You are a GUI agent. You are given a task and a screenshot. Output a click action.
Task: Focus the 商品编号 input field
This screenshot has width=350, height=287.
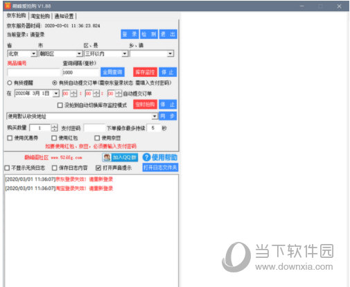pyautogui.click(x=34, y=73)
